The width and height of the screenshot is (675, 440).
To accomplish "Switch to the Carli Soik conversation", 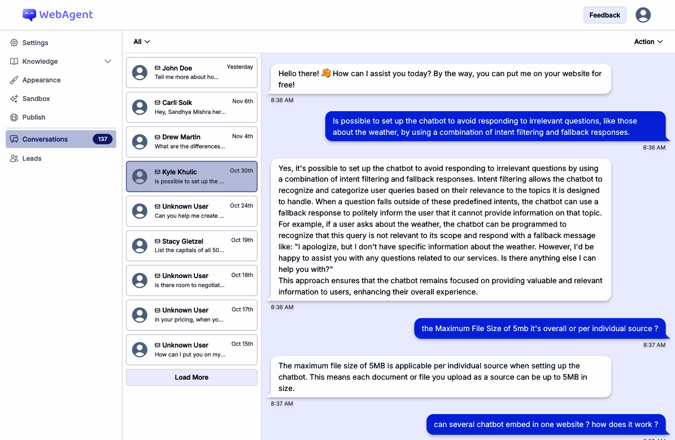I will pos(191,107).
